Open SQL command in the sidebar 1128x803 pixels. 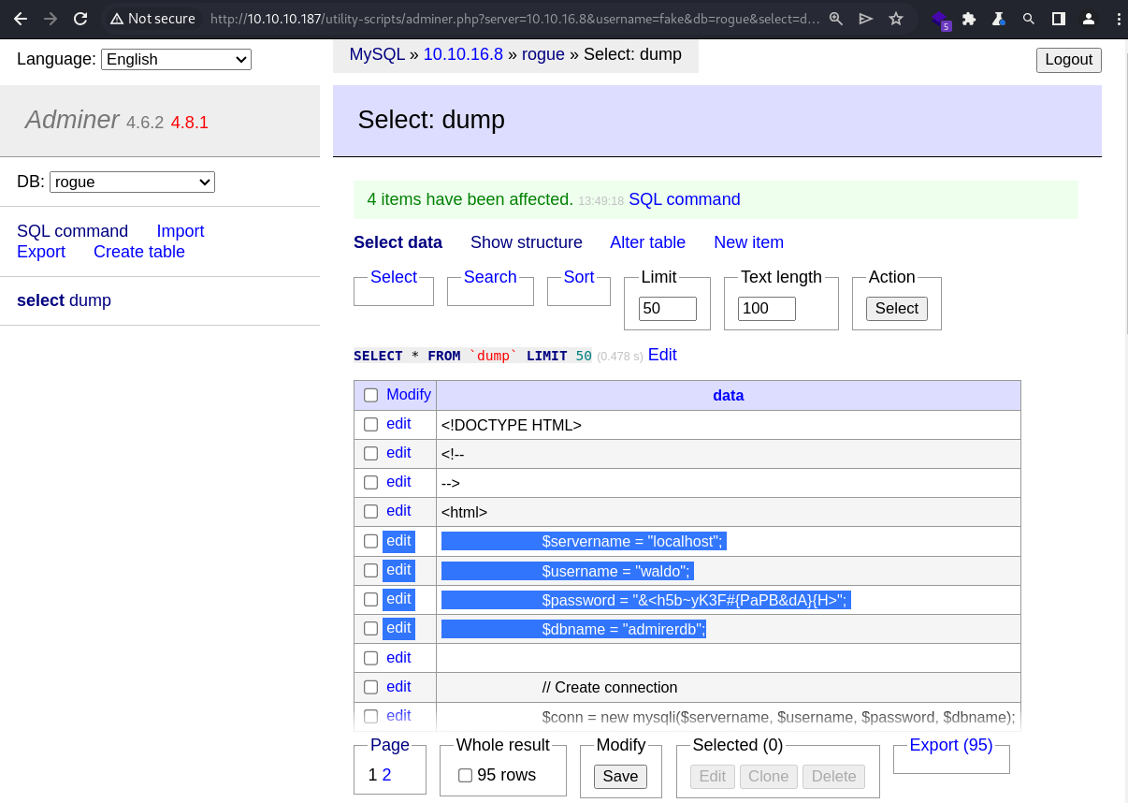coord(72,231)
